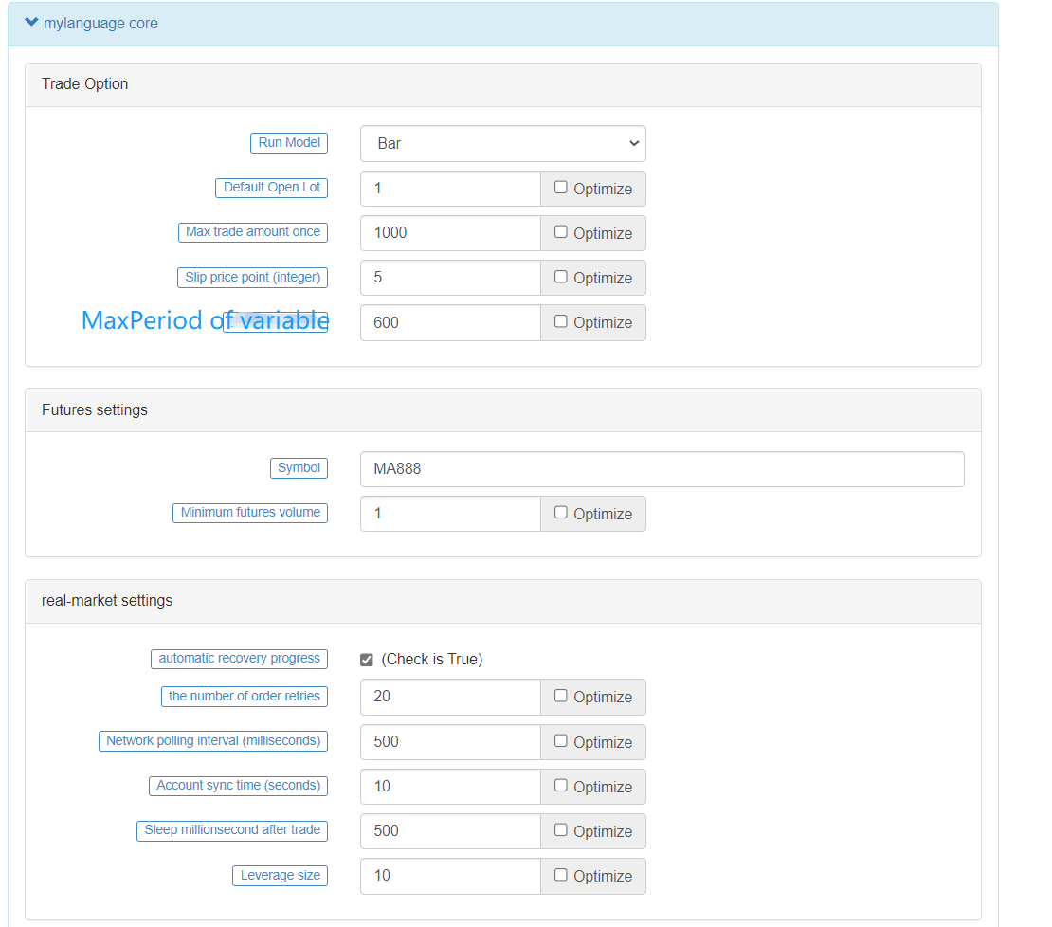Click the Run Model label button
The width and height of the screenshot is (1052, 927).
coord(289,142)
